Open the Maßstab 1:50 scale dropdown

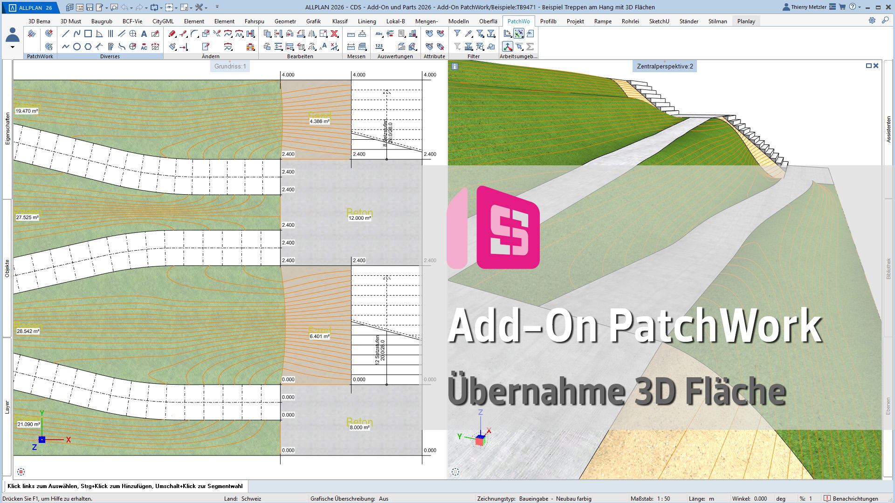(x=664, y=498)
